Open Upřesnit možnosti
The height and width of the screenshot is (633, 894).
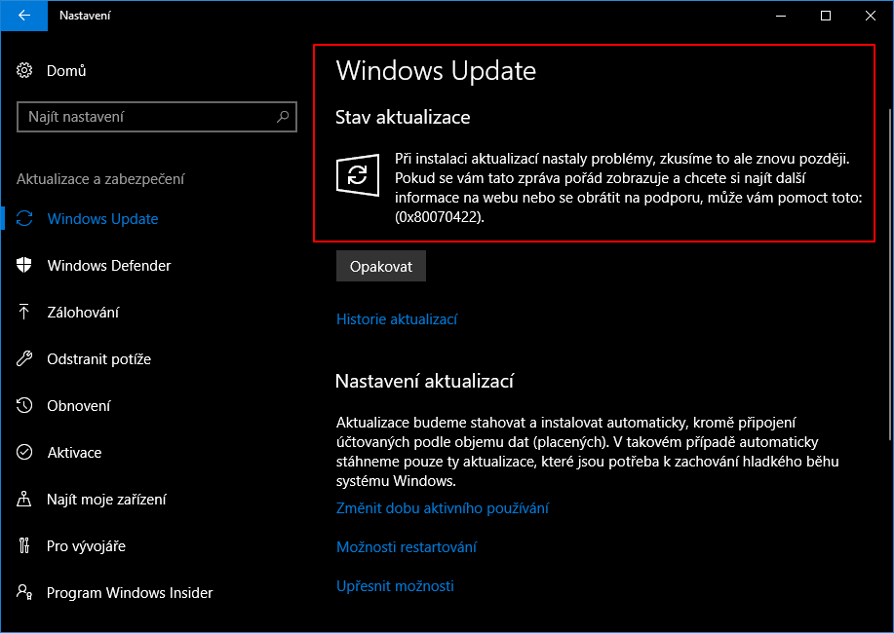click(395, 585)
